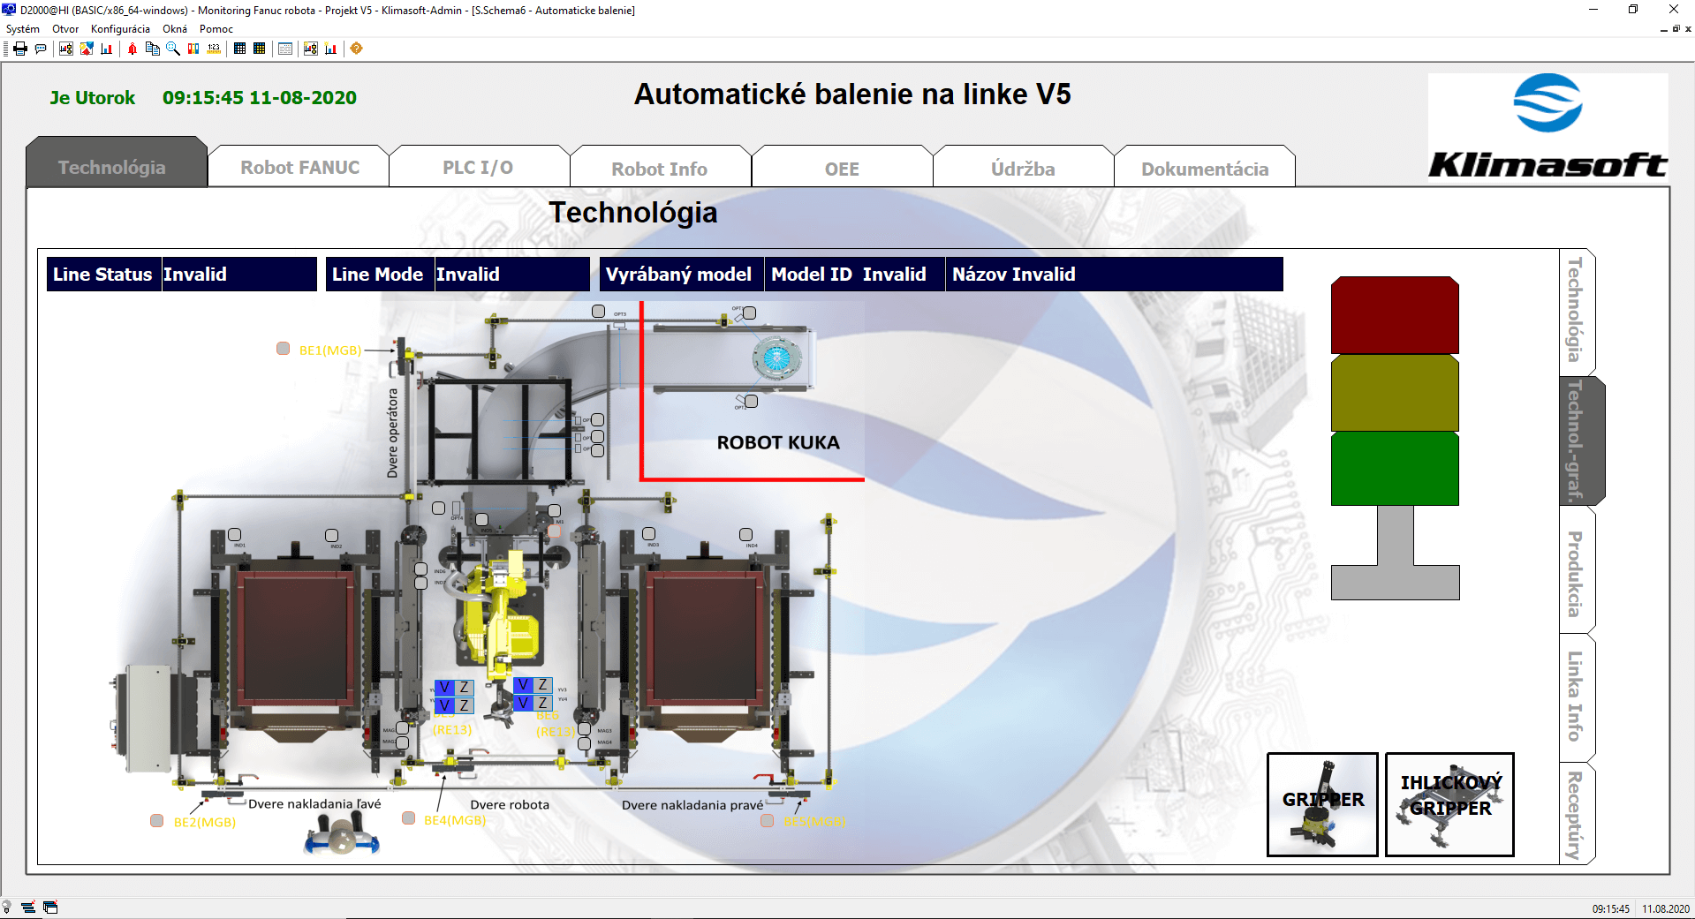Open comments via the speech bubble icon

(40, 49)
